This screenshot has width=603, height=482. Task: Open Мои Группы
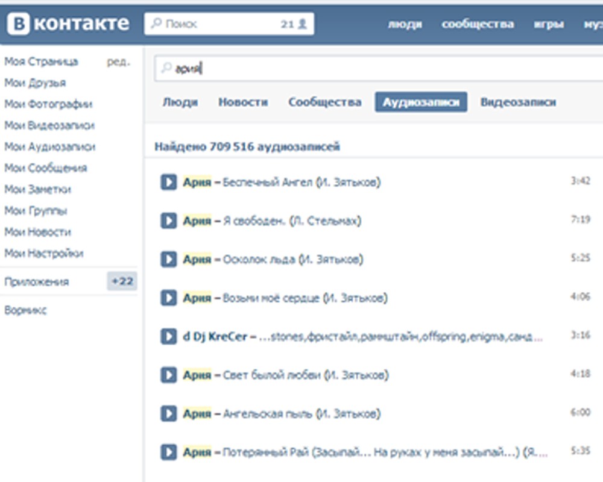pyautogui.click(x=36, y=211)
